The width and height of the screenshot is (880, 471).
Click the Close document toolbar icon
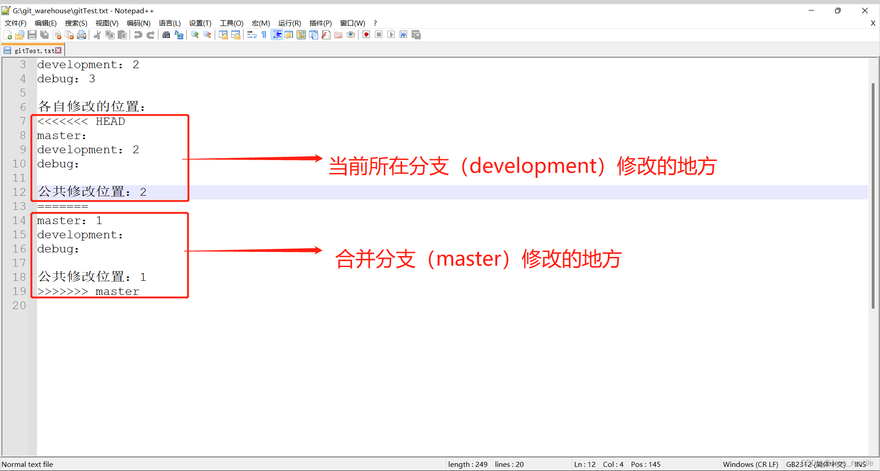point(57,35)
